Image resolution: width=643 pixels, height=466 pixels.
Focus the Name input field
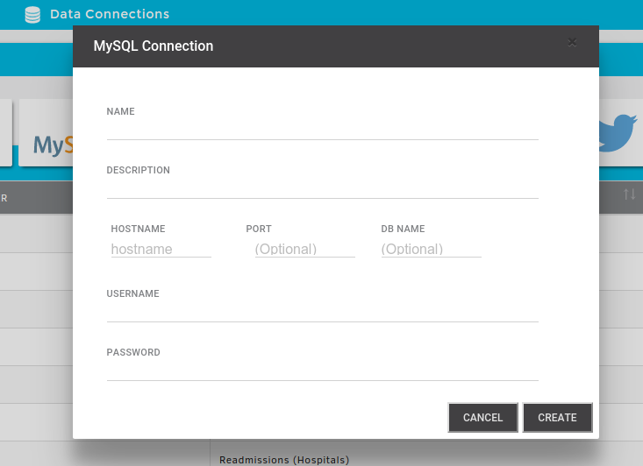click(x=322, y=130)
